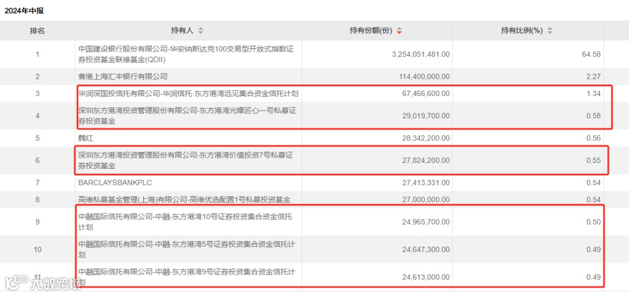
Task: Click holding ratio 0.58
Action: [x=595, y=116]
